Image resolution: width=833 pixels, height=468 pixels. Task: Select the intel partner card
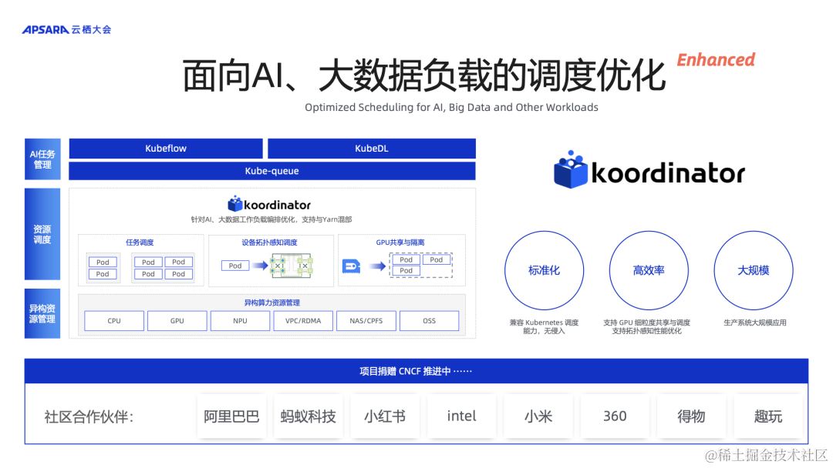click(x=462, y=416)
